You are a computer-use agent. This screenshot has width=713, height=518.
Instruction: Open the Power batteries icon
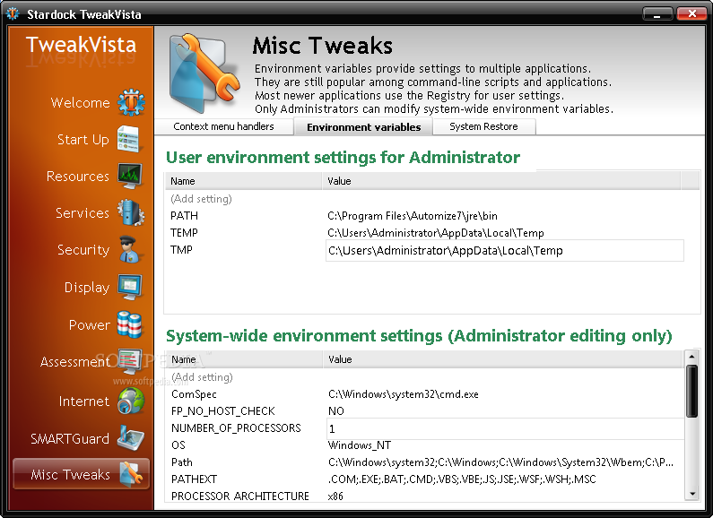[129, 324]
